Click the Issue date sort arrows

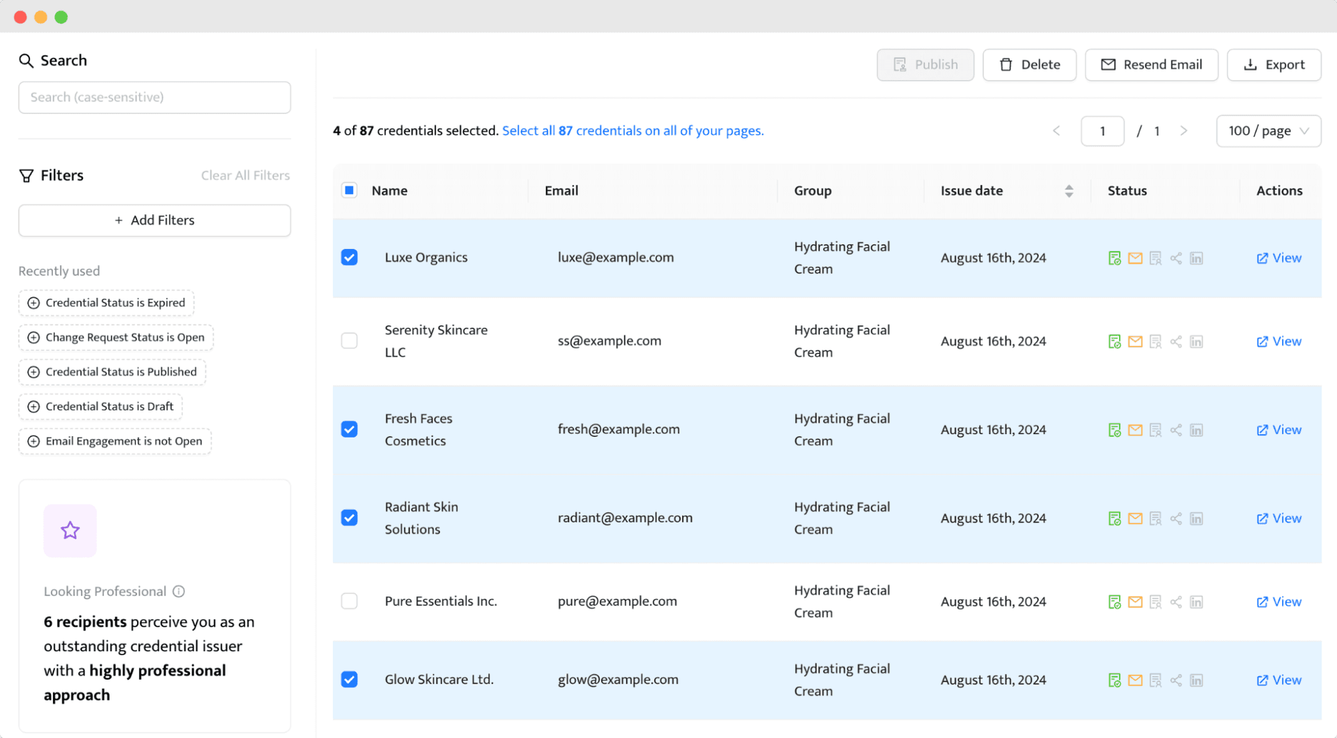tap(1069, 190)
